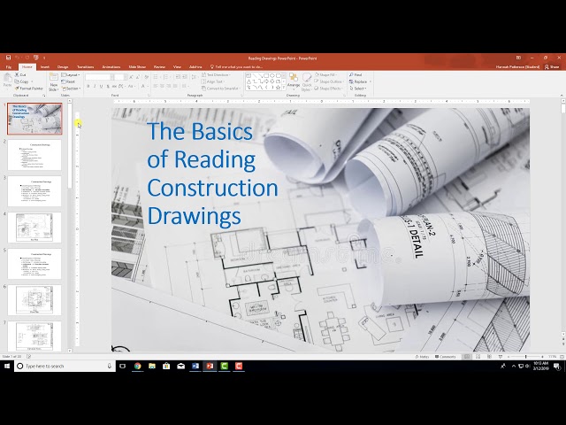Open the Text Direction dropdown
The width and height of the screenshot is (566, 425).
tap(216, 74)
